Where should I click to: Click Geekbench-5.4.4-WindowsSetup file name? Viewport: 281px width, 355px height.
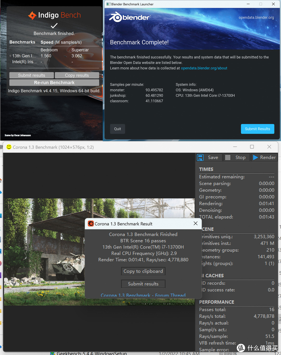click(x=92, y=353)
